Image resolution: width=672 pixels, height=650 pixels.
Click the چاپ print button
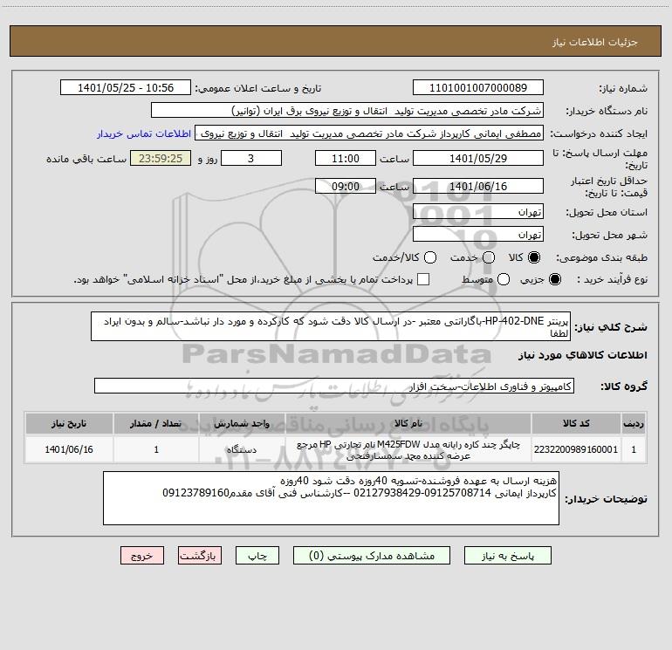(257, 556)
